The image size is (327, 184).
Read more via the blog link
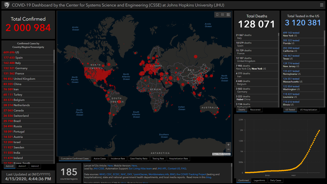coord(208,177)
